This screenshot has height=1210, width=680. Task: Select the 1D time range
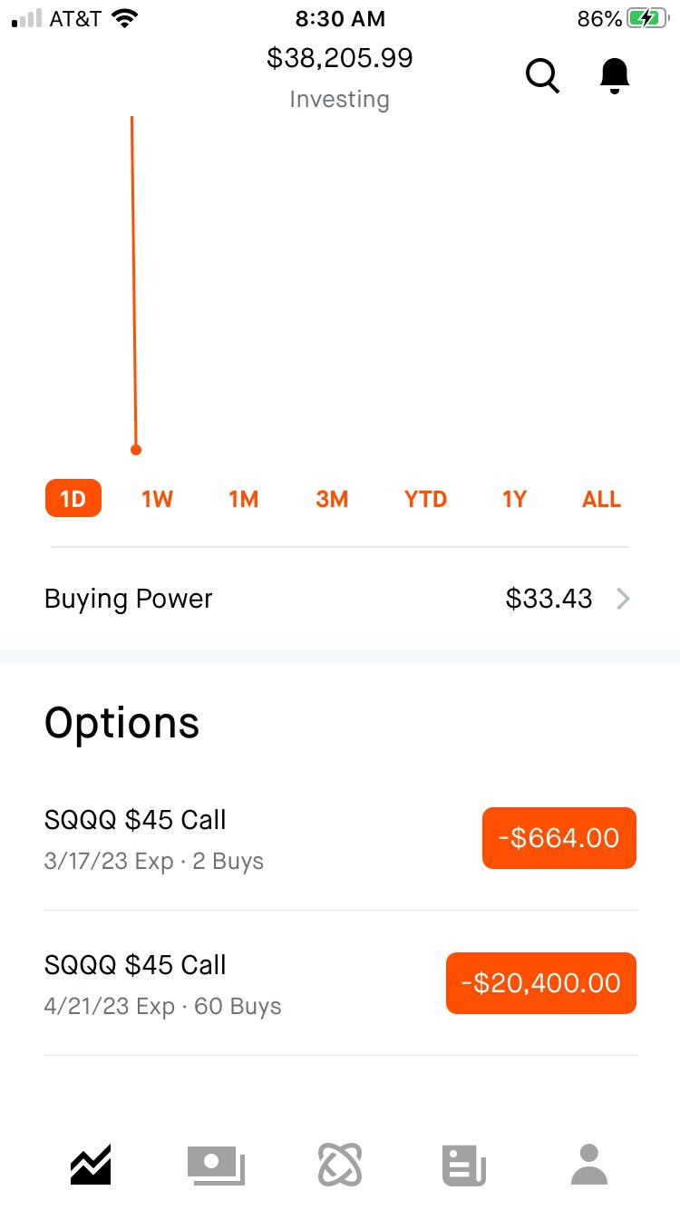(x=73, y=499)
